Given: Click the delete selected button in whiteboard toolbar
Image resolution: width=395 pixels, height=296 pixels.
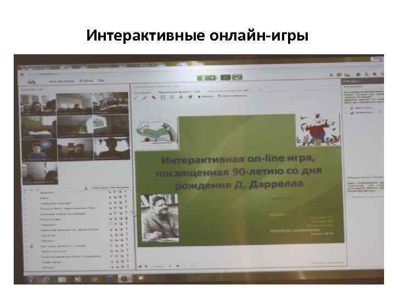Looking at the screenshot, I should tap(232, 95).
